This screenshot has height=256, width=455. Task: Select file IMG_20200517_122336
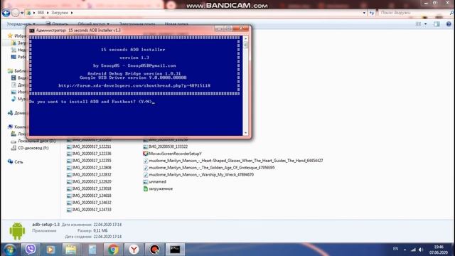click(x=89, y=154)
